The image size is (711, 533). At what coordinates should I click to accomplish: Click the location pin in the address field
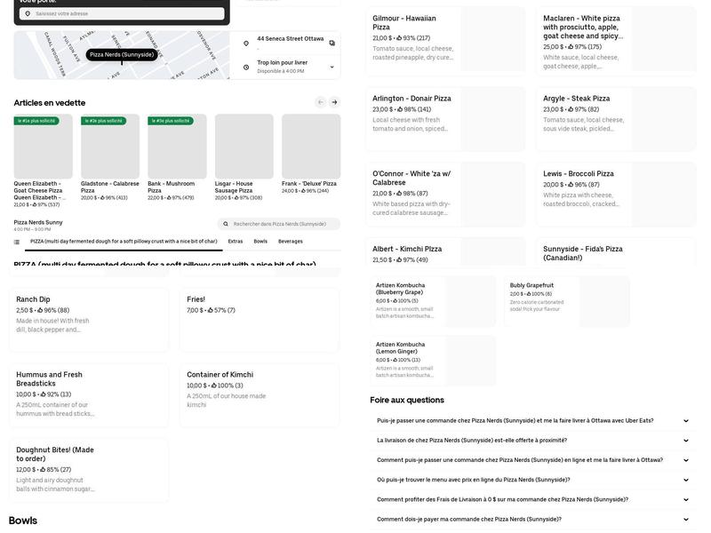[x=27, y=14]
